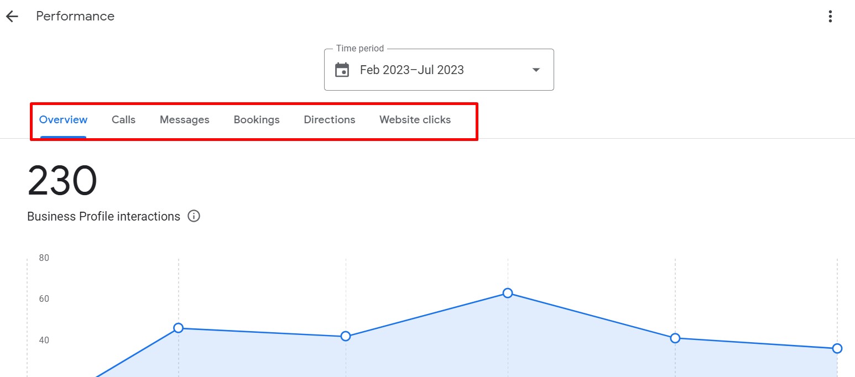
Task: Click the highest data point on the chart
Action: point(508,293)
